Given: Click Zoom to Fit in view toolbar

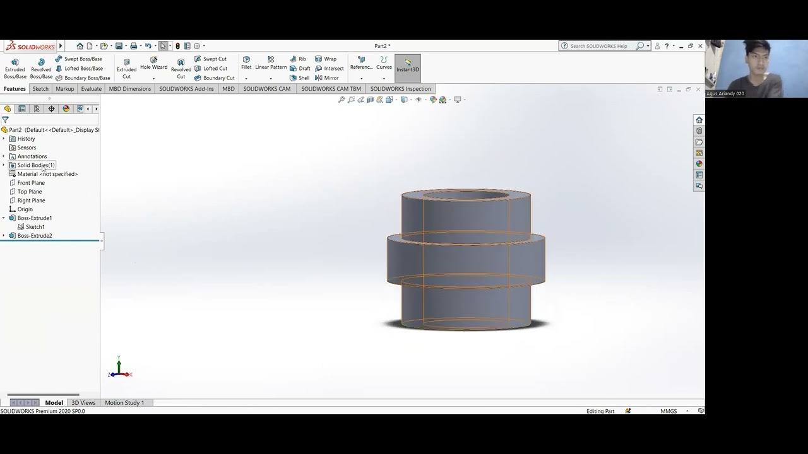Looking at the screenshot, I should 342,100.
